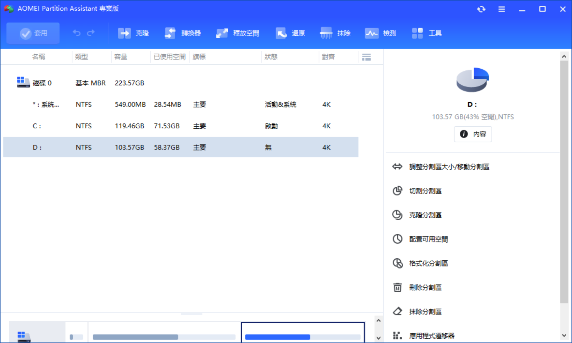
Task: Click the 549.00MB capacity cell
Action: [x=130, y=104]
